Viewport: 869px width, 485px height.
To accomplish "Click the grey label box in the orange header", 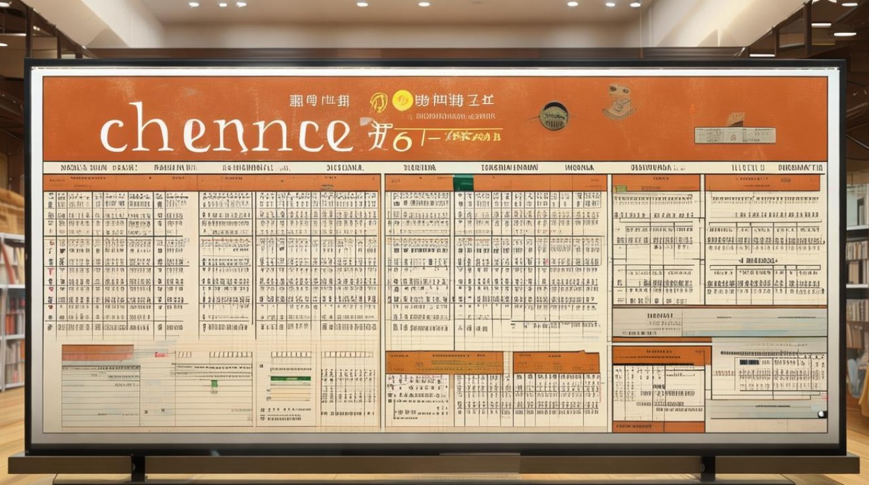I will (735, 135).
